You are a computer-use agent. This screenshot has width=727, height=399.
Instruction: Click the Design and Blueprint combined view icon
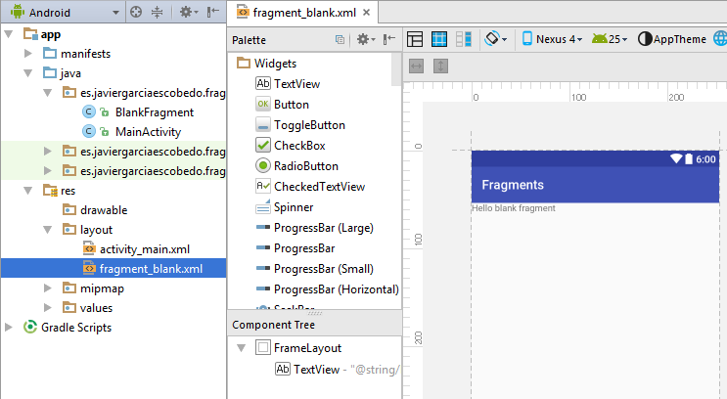click(464, 39)
